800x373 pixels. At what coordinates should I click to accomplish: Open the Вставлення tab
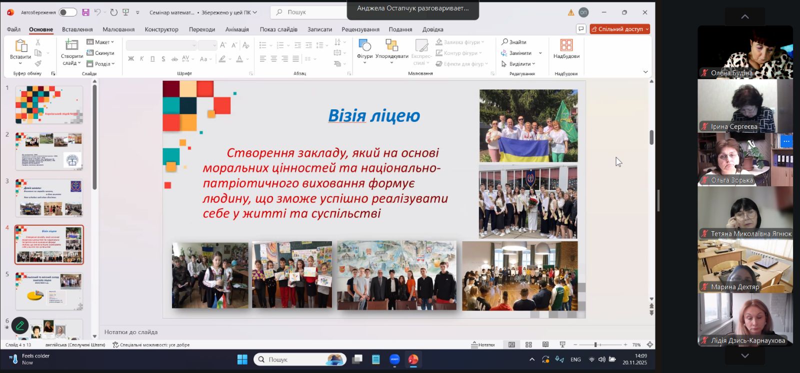[x=77, y=29]
